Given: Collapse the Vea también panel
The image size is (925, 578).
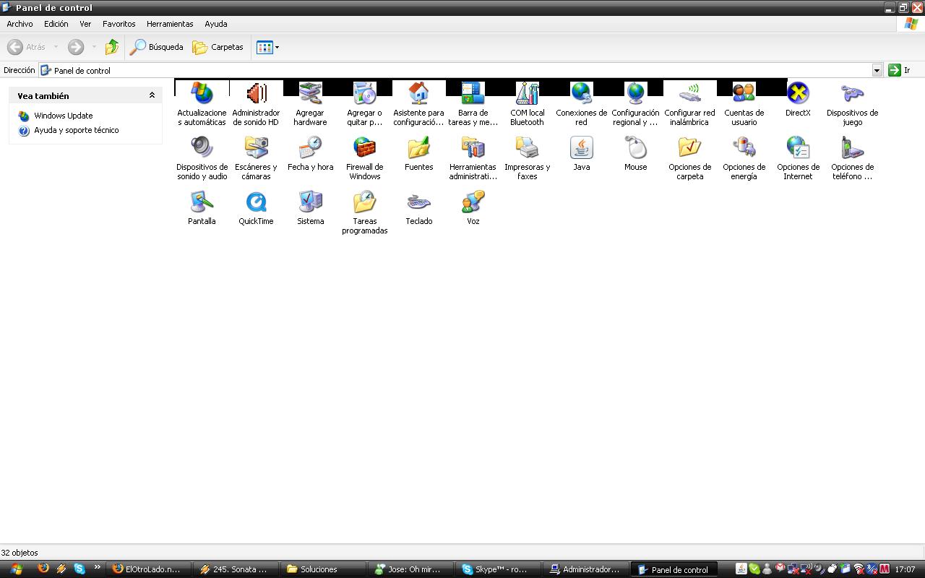Looking at the screenshot, I should [x=152, y=95].
